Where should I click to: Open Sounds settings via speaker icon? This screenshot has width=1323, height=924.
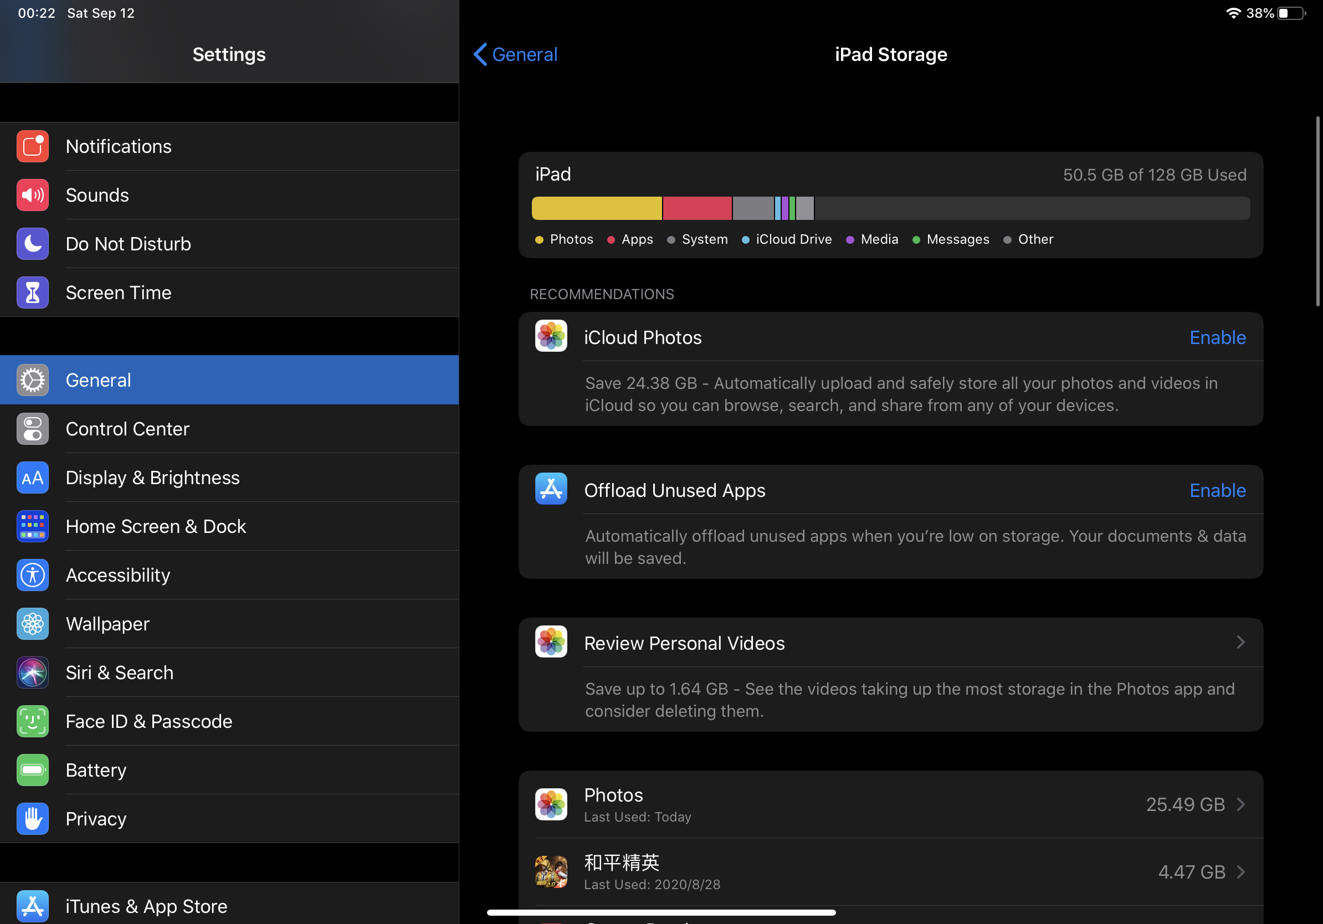32,196
